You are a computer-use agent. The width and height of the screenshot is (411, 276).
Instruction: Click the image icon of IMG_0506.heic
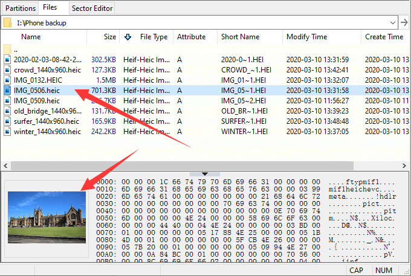point(7,91)
